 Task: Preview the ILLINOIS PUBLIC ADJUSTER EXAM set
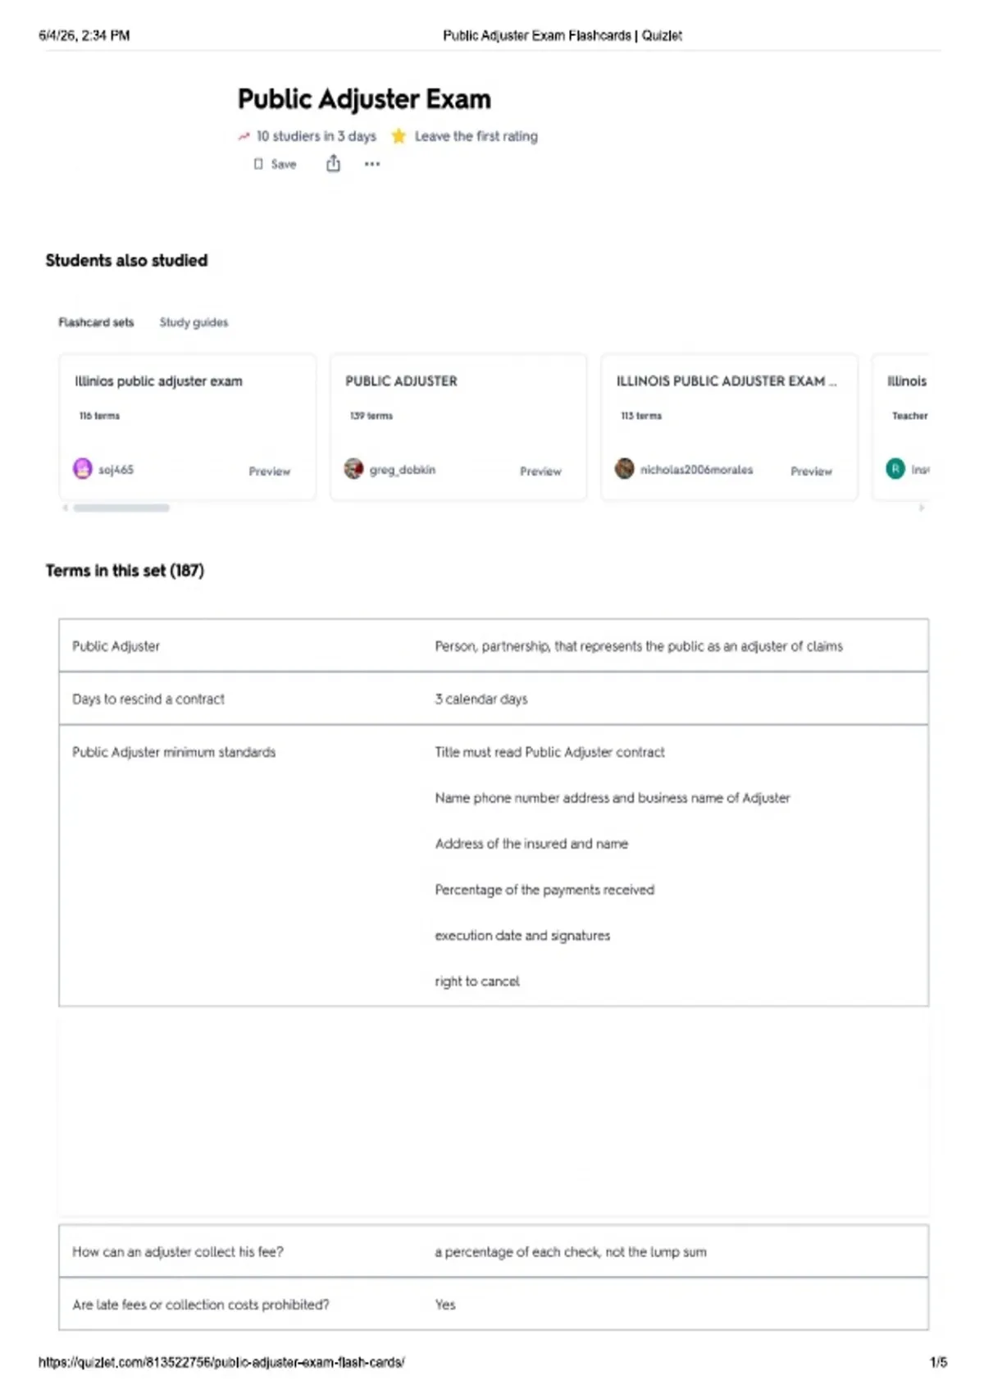tap(811, 471)
